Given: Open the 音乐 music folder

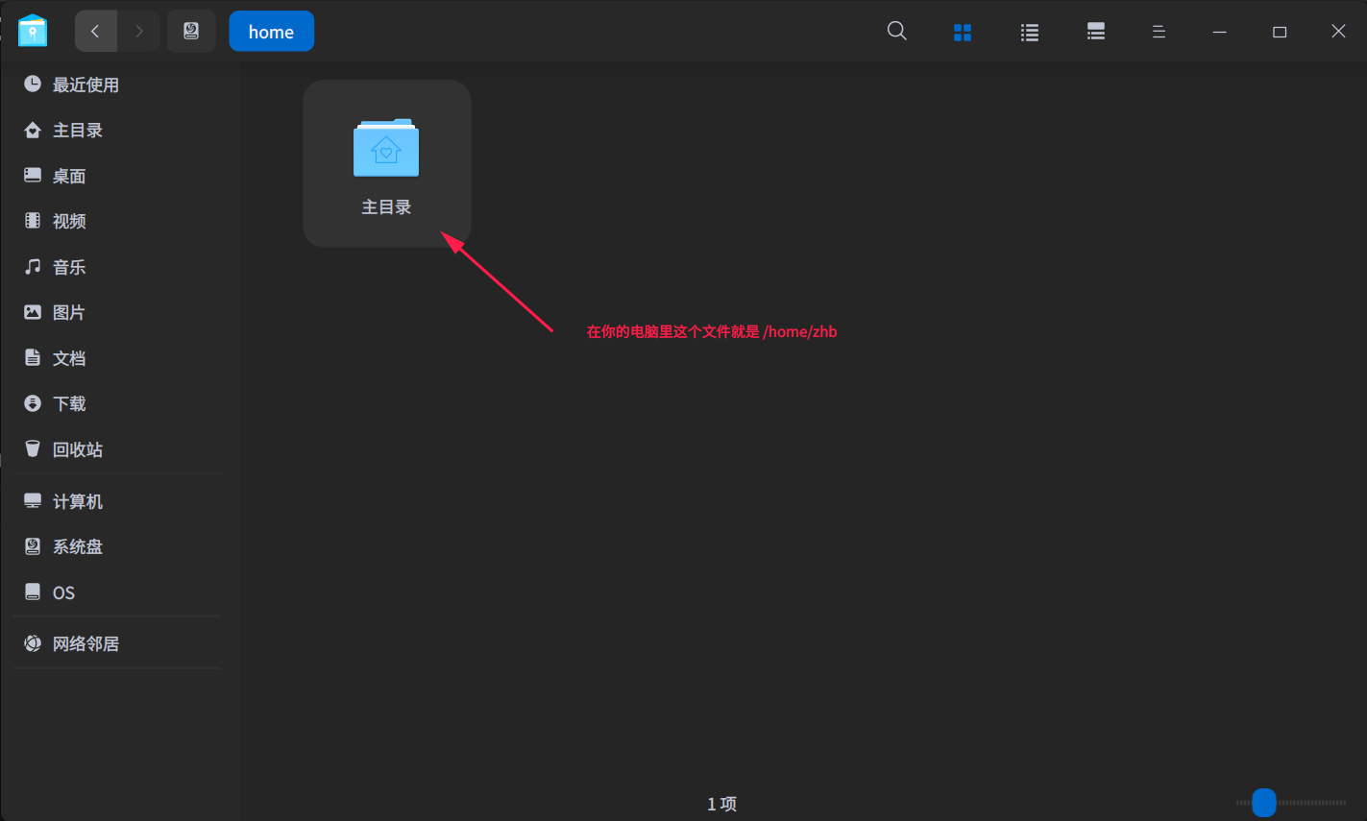Looking at the screenshot, I should click(x=67, y=266).
